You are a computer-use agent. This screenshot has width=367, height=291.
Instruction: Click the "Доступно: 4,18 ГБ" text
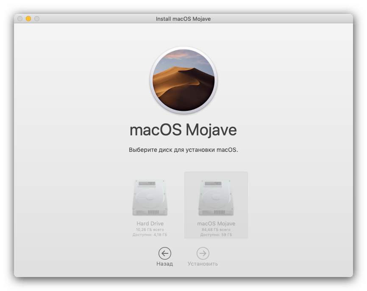pos(150,234)
